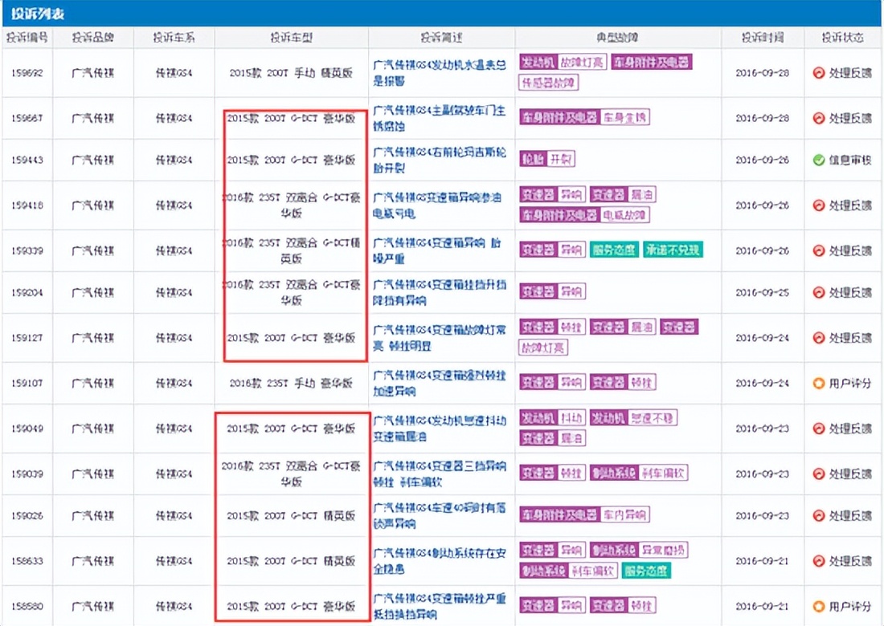
Task: Click the 投诉状态 column header
Action: [843, 38]
